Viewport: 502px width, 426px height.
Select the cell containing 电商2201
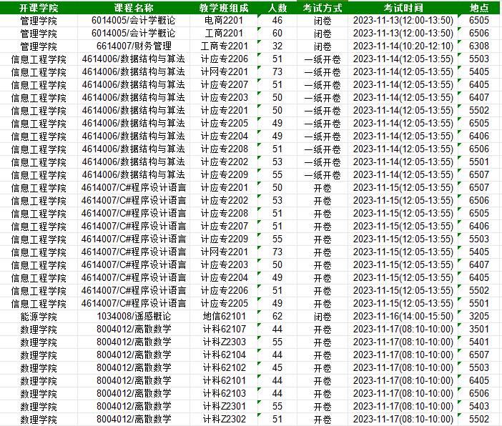tap(224, 21)
